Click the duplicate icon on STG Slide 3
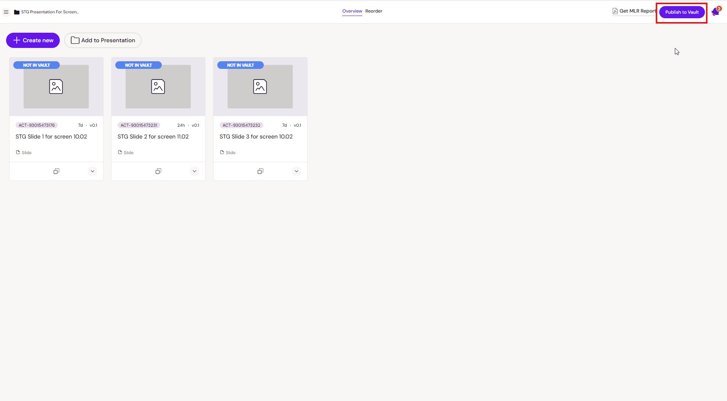The width and height of the screenshot is (727, 401). [x=260, y=171]
